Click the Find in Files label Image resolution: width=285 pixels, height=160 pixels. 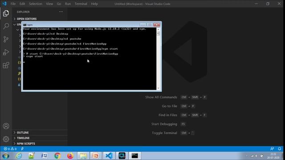168,115
